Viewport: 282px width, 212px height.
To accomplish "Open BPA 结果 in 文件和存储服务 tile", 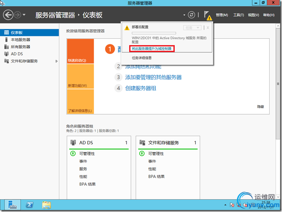I will (156, 177).
